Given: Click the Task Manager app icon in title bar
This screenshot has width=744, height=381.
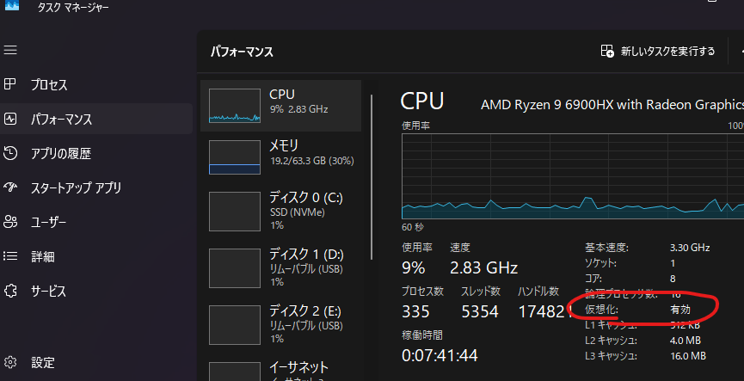Looking at the screenshot, I should pyautogui.click(x=11, y=6).
